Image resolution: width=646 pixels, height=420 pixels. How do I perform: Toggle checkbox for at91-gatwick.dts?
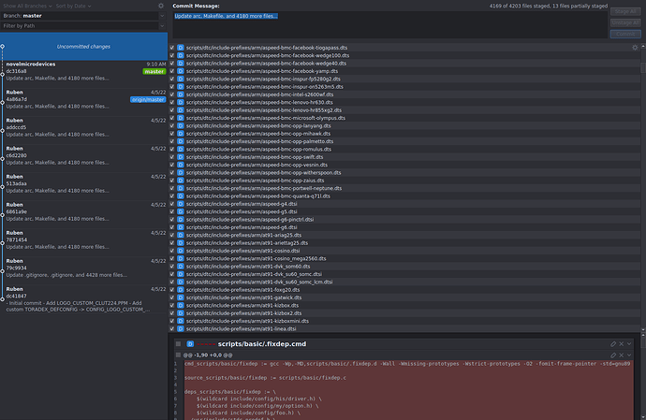point(172,297)
